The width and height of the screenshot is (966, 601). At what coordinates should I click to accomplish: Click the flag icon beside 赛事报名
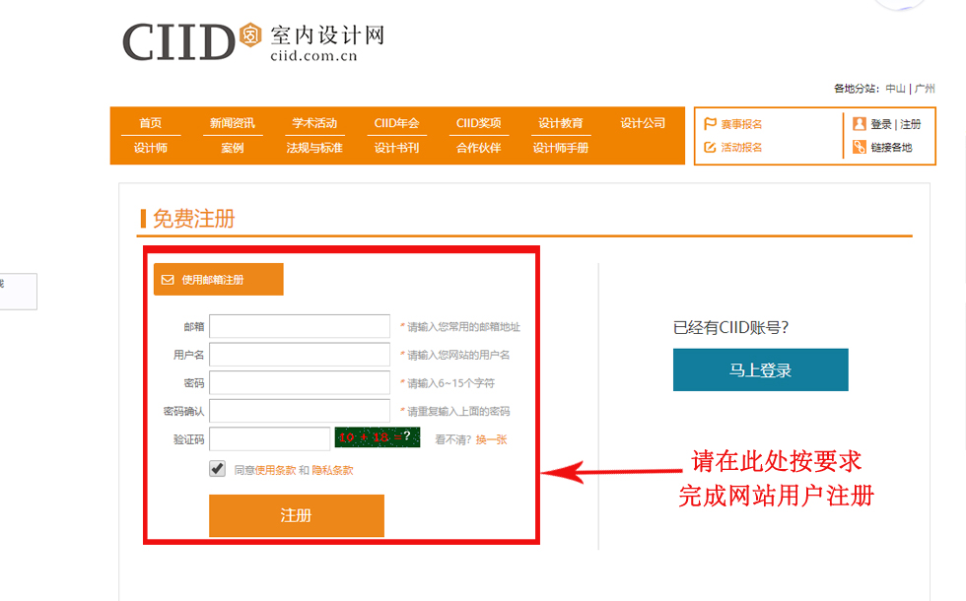pos(710,124)
